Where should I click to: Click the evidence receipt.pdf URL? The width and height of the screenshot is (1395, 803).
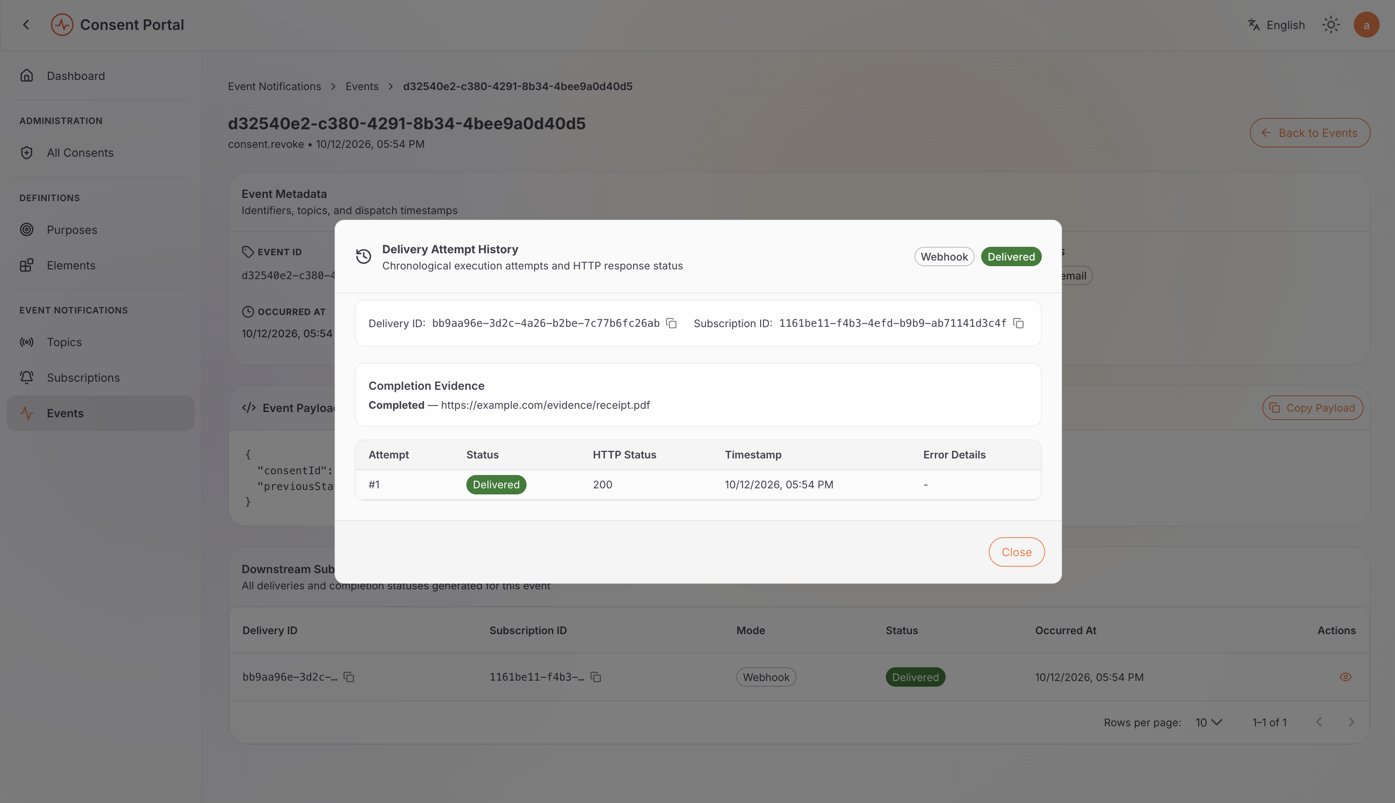click(x=545, y=406)
